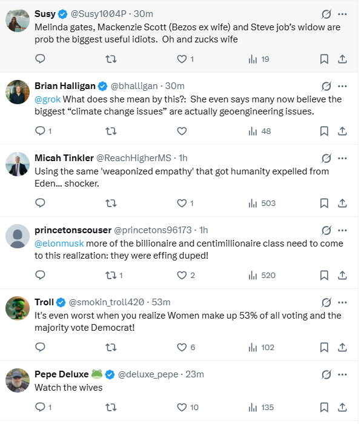Screen dimensions: 364x424
Task: Open Grok actions on Susy's tweet
Action: 326,13
